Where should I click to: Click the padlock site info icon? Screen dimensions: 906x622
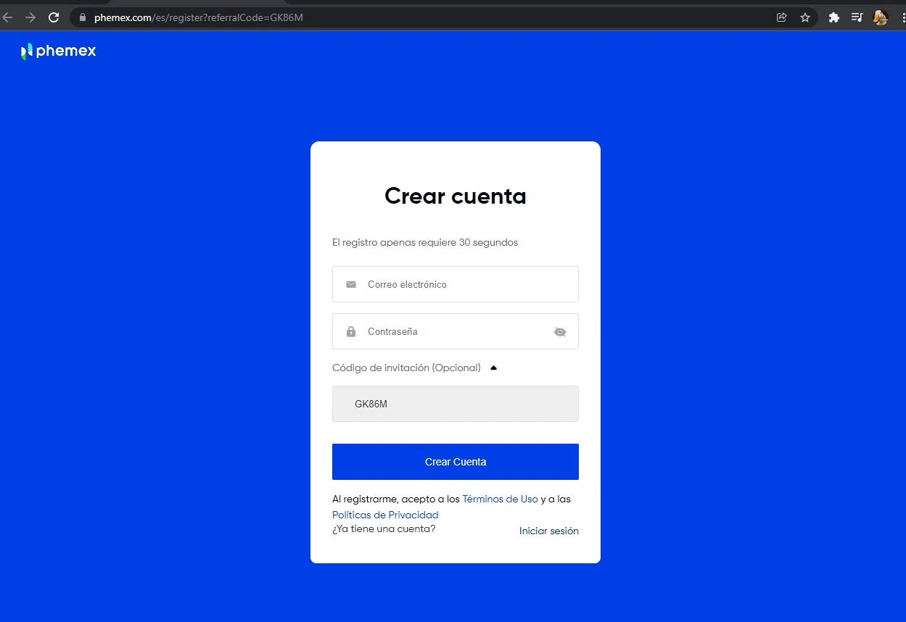(x=82, y=17)
